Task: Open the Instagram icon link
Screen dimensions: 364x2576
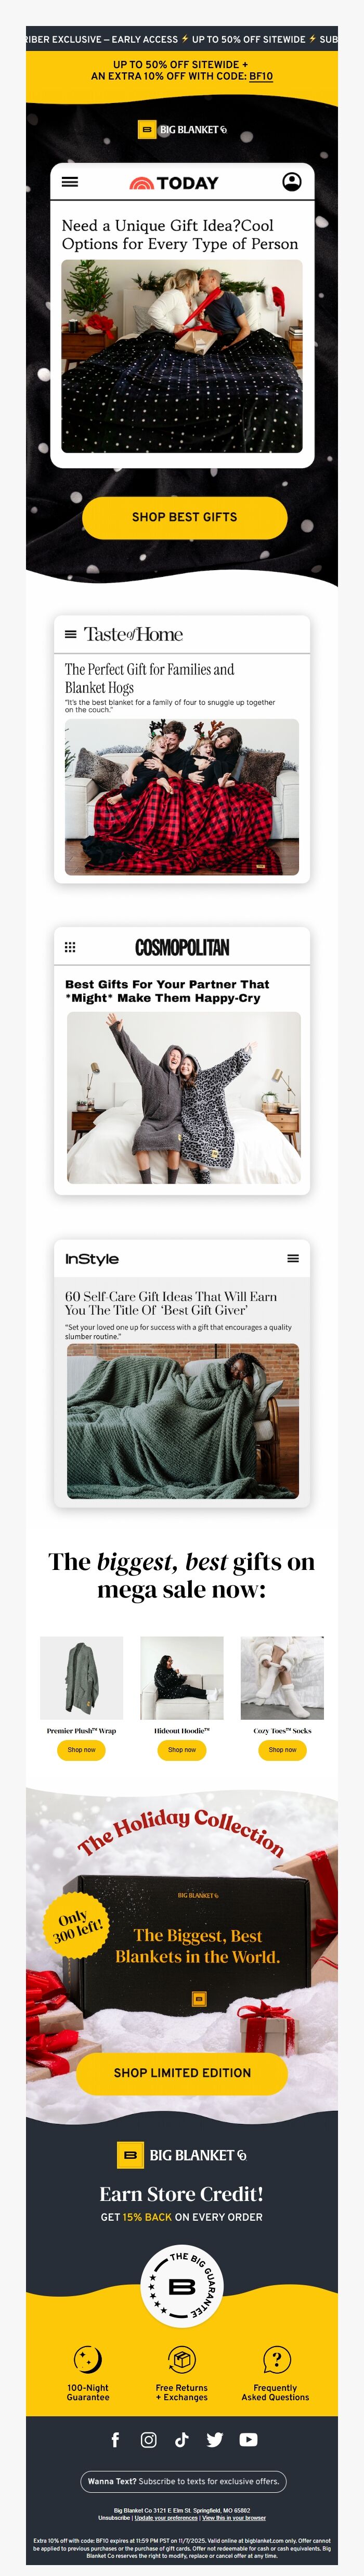Action: click(x=148, y=2439)
